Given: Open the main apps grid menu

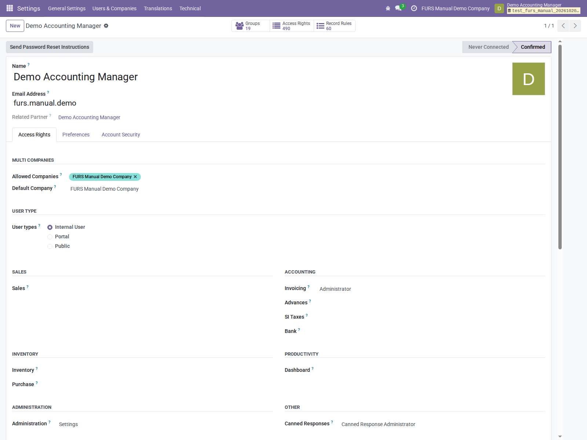Looking at the screenshot, I should pos(10,8).
